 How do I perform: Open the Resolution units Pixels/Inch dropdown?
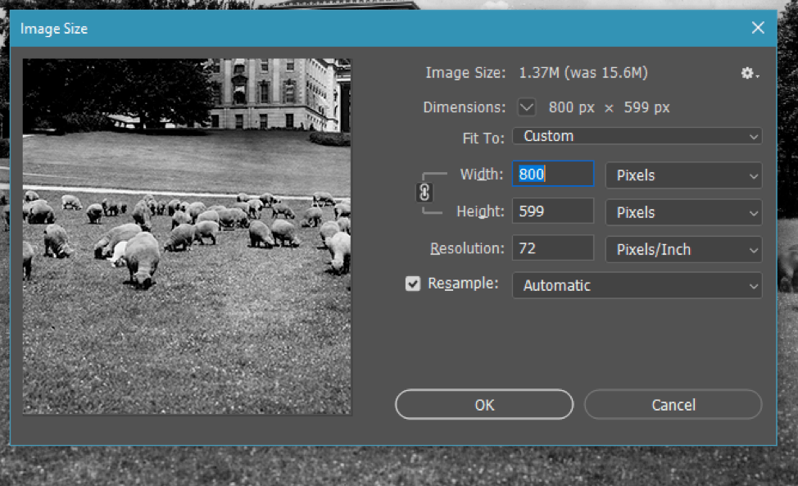pos(683,249)
